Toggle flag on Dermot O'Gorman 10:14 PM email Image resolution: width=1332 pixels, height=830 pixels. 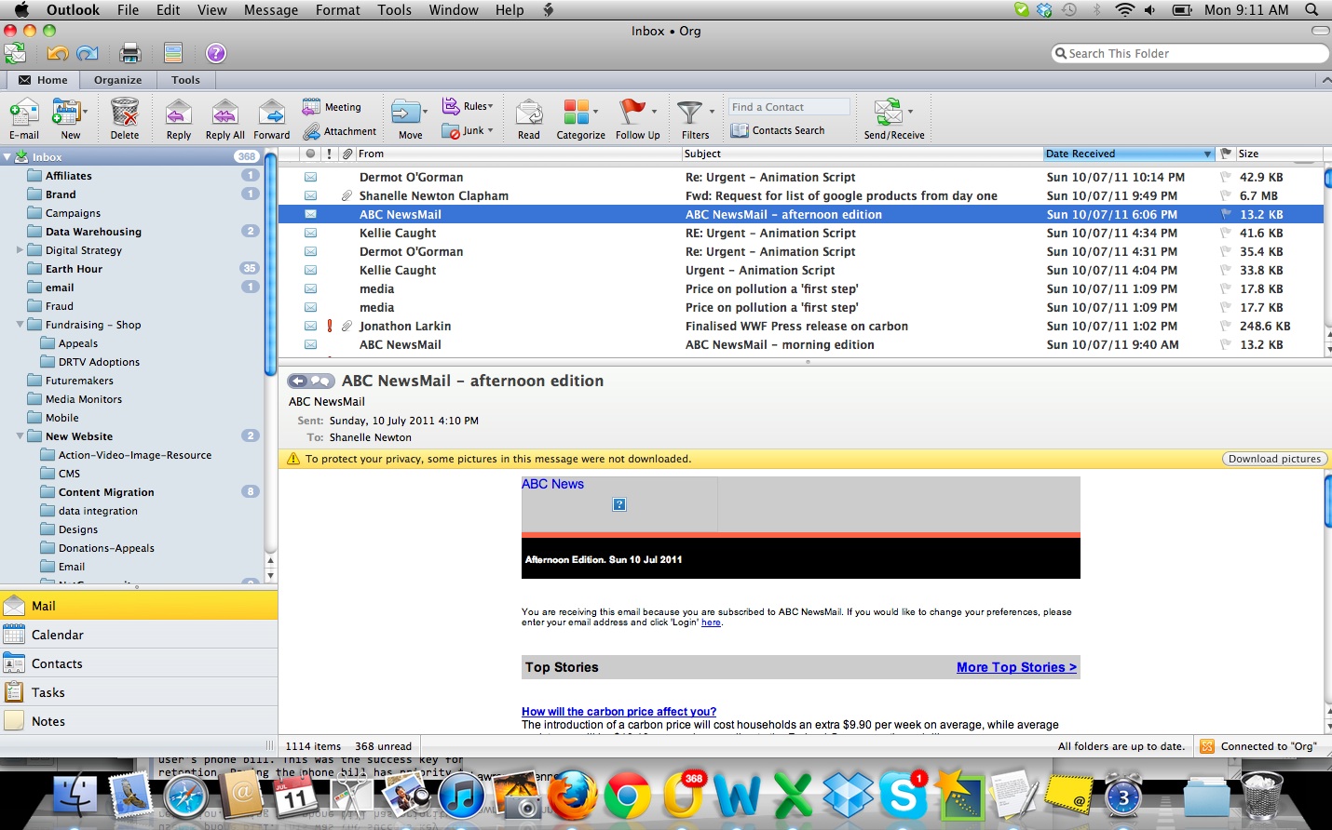1226,177
